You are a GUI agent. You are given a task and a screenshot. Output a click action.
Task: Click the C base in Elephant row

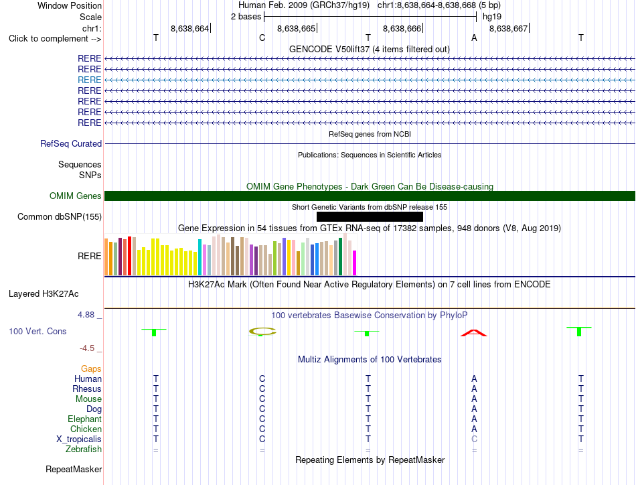[262, 419]
